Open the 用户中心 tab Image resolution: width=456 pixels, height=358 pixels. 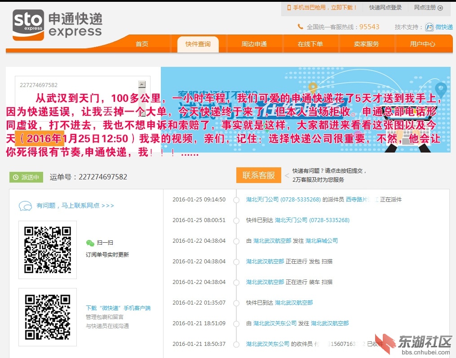click(423, 44)
